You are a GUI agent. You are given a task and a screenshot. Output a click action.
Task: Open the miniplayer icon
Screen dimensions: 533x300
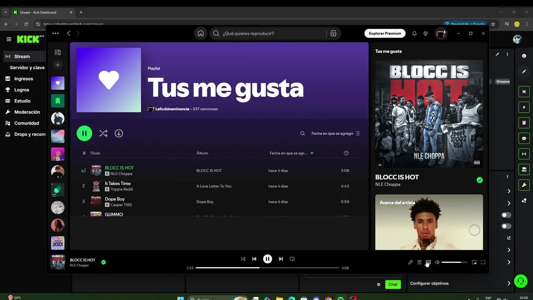[x=474, y=262]
